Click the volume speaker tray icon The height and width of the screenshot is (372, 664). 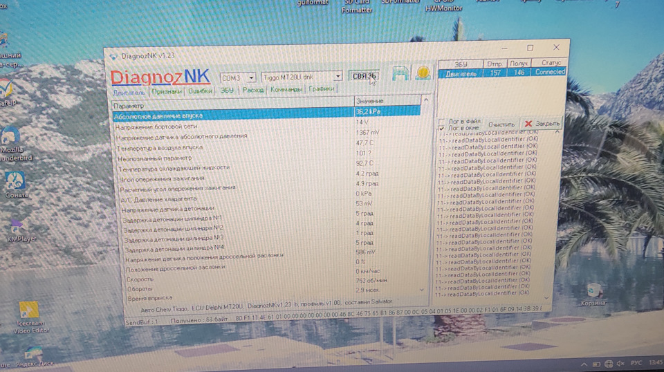[x=621, y=363]
